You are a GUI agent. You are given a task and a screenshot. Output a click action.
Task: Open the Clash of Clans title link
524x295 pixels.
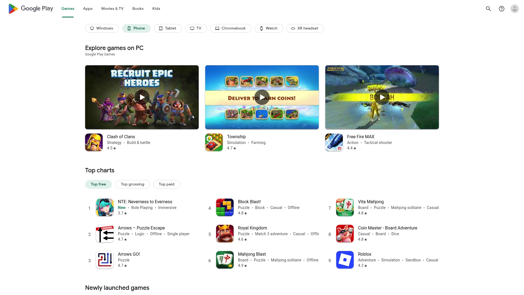click(121, 137)
